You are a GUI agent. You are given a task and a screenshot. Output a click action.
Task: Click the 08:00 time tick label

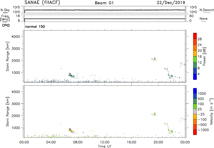click(78, 142)
